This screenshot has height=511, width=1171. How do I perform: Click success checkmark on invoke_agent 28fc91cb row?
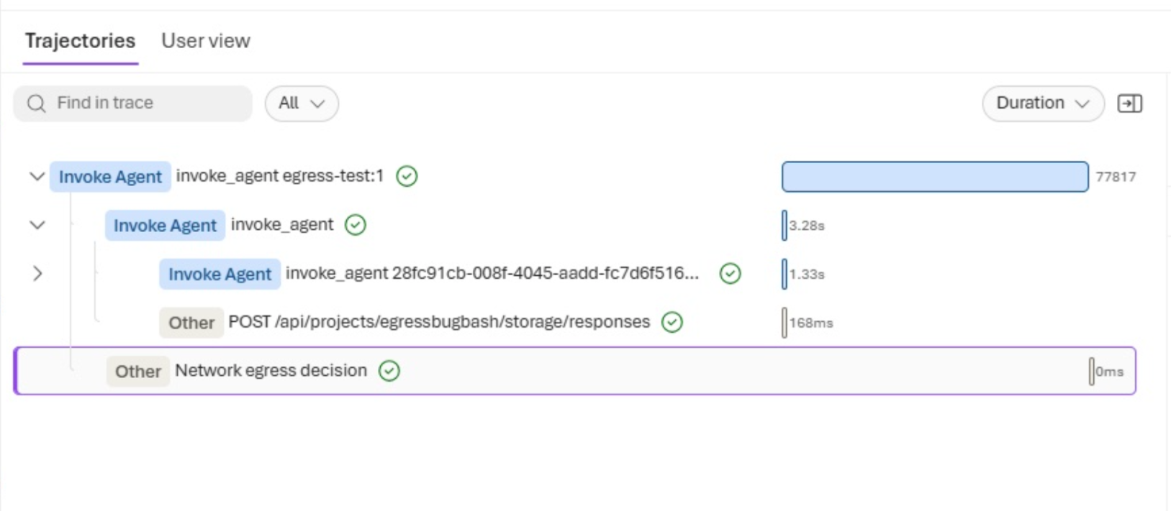pyautogui.click(x=731, y=274)
